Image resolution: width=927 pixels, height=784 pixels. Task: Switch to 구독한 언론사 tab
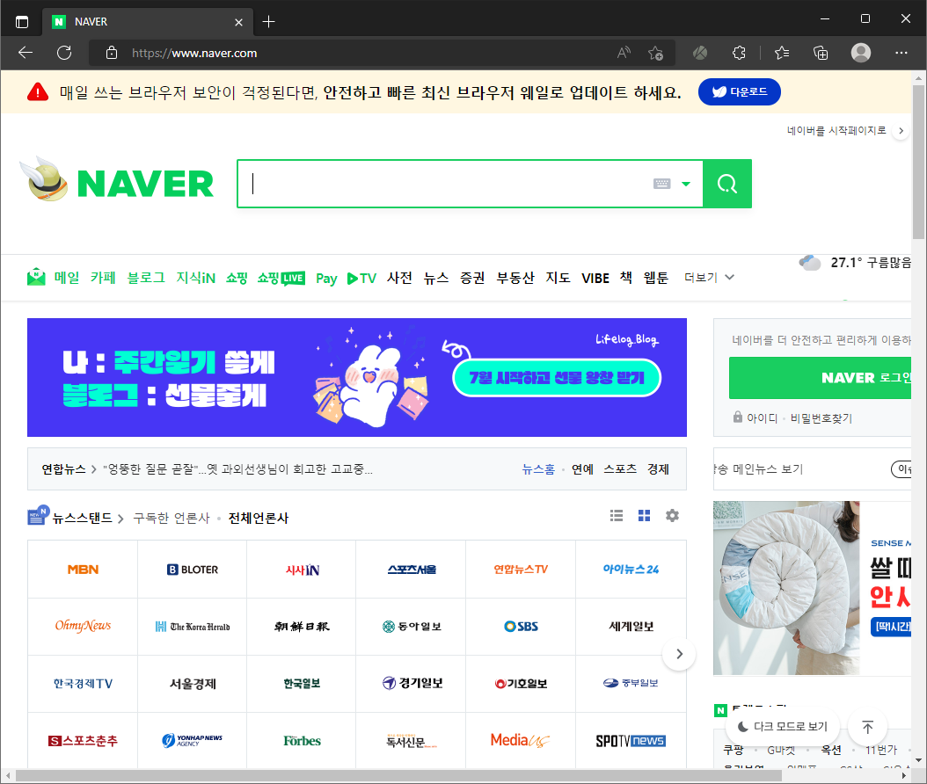pos(172,519)
